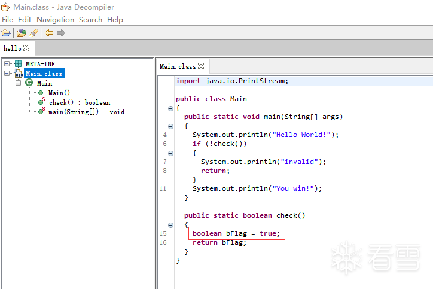Click the boolean bFlag = true; line
This screenshot has height=289, width=433.
point(236,233)
